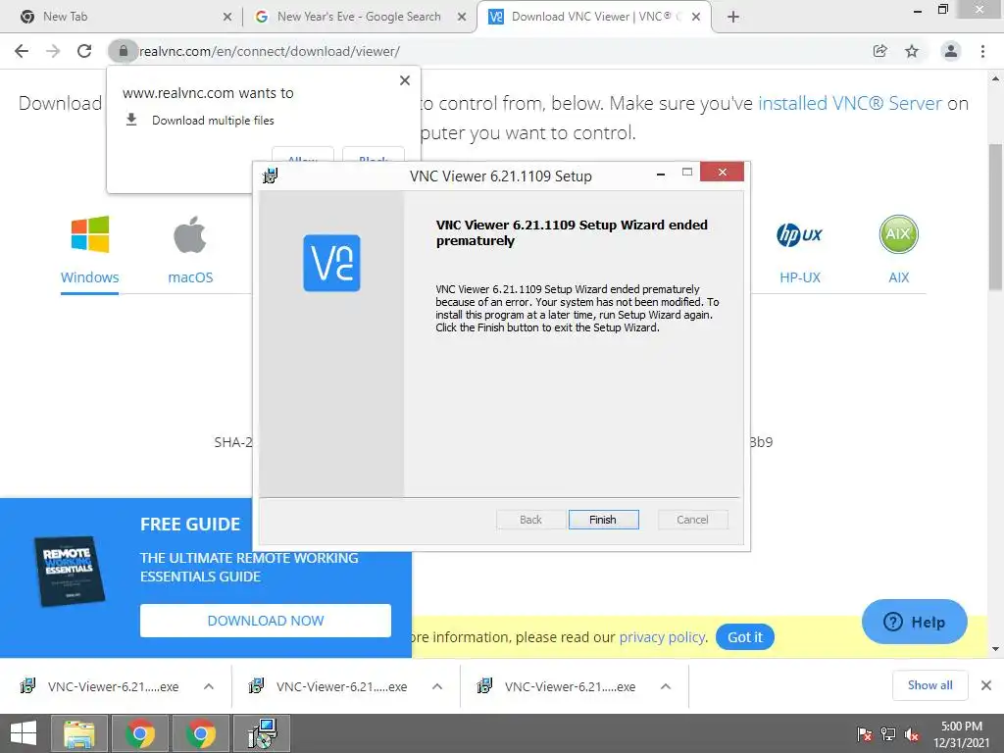View site info via lock icon
The image size is (1004, 753).
(123, 51)
